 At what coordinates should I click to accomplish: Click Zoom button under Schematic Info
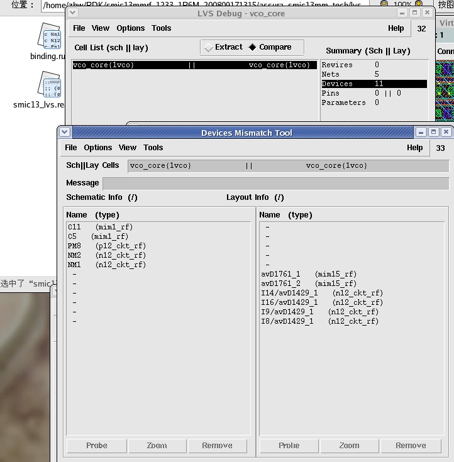coord(157,446)
